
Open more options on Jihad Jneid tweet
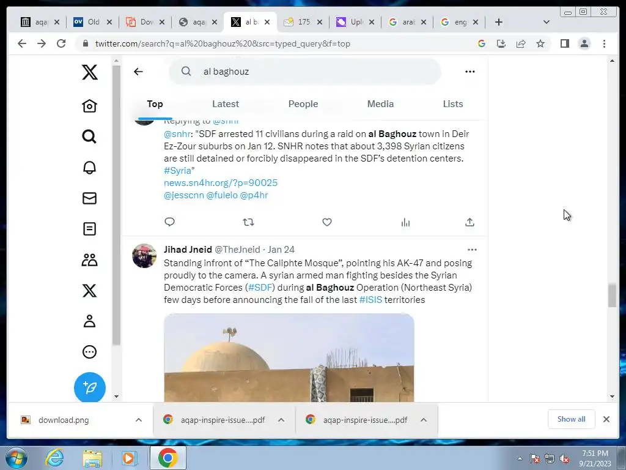[x=472, y=250]
